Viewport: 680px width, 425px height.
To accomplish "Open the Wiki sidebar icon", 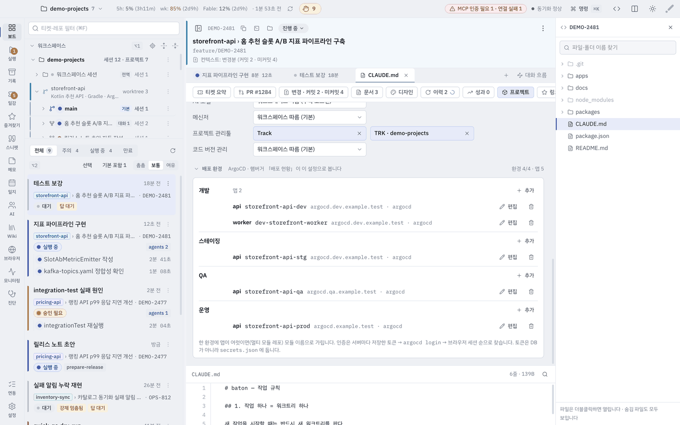I will [12, 231].
